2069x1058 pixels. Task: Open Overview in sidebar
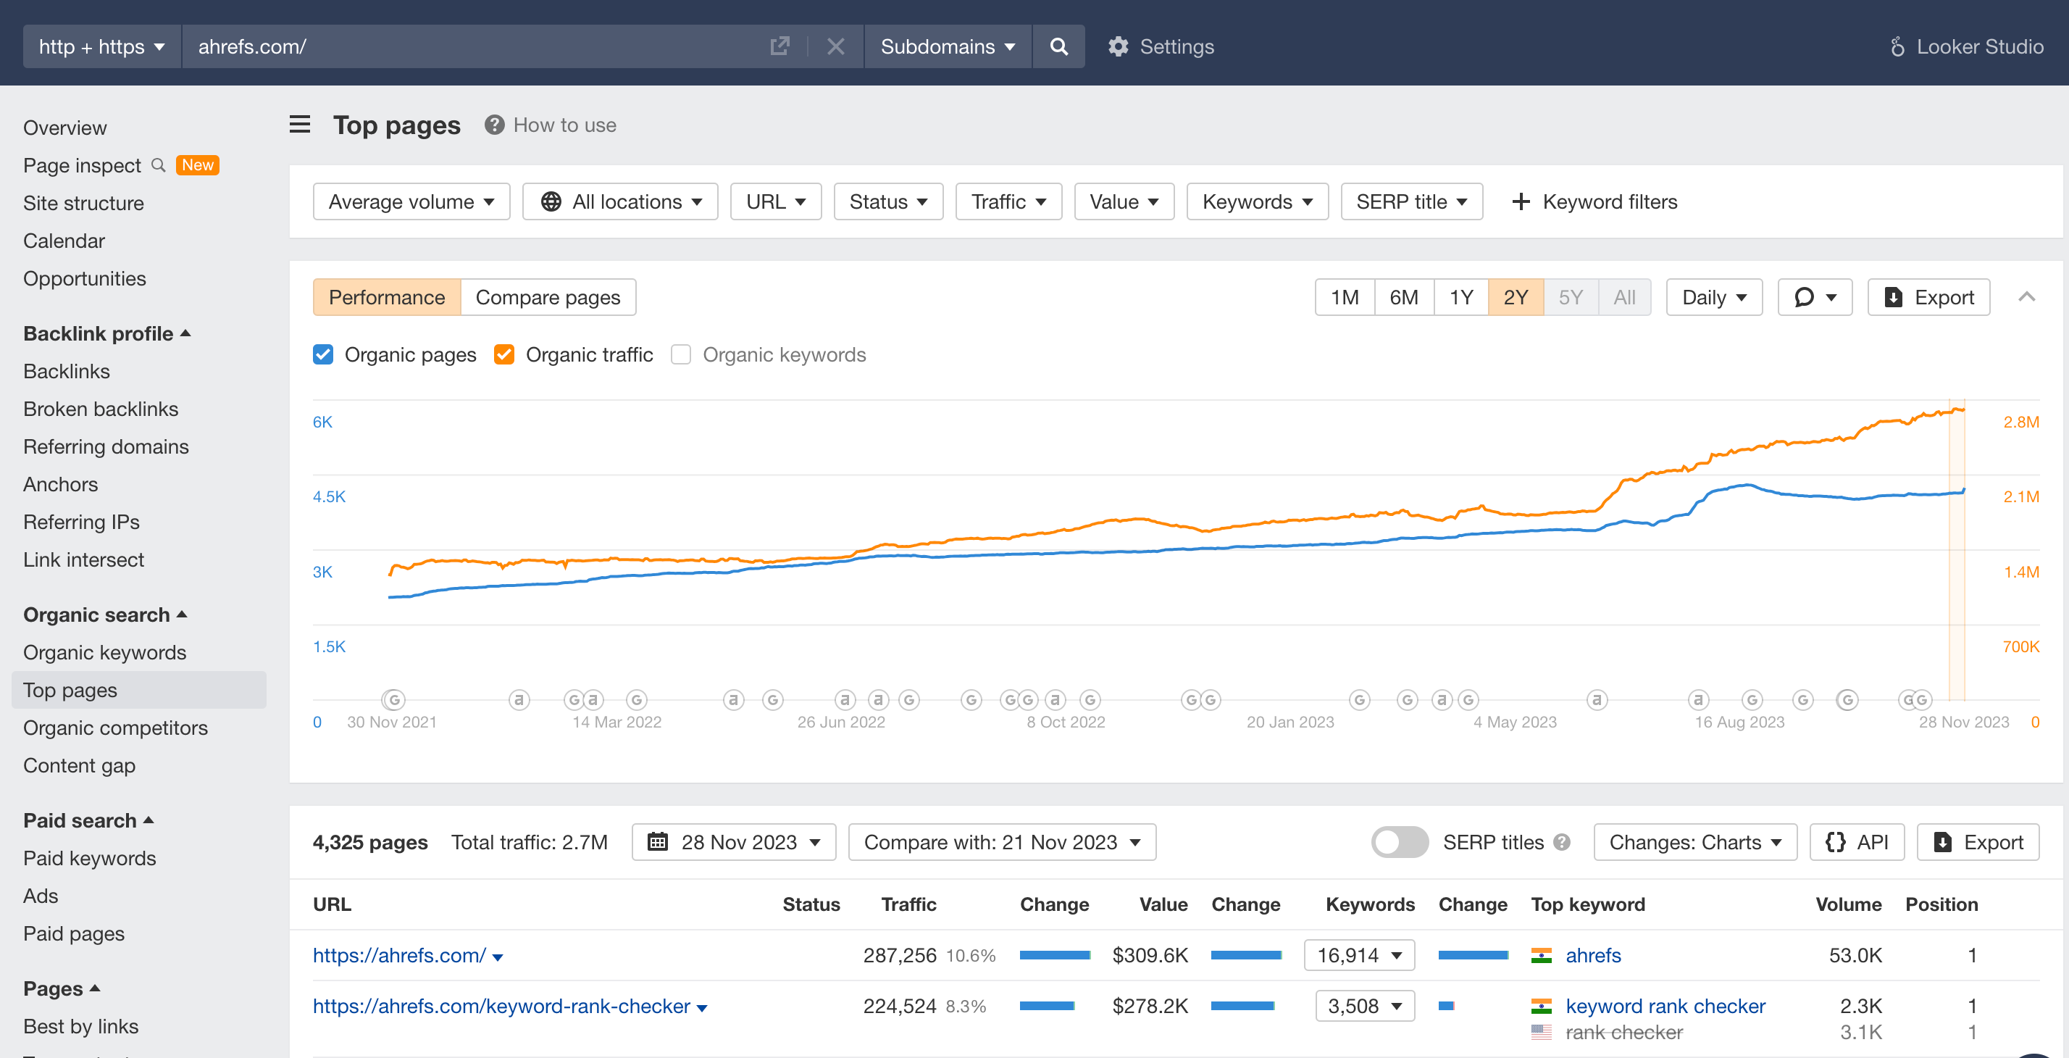point(65,128)
